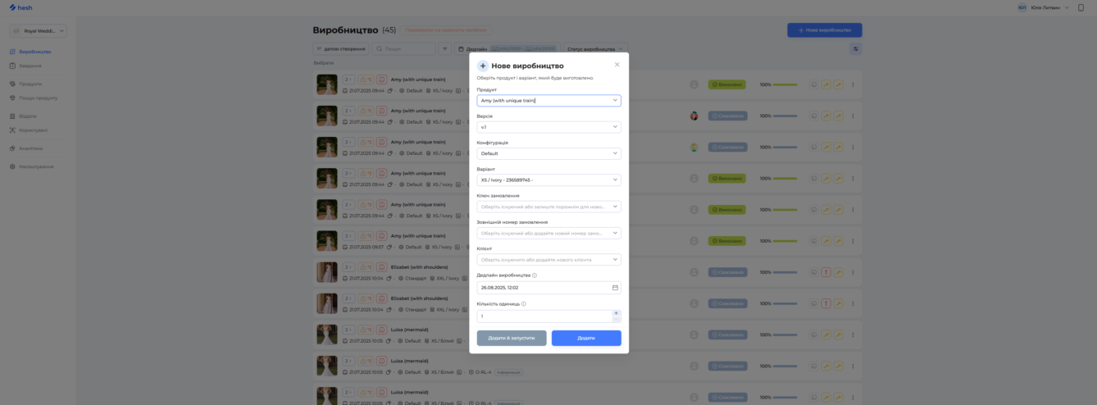Click the hesh logo in top left
This screenshot has width=1097, height=405.
point(20,7)
